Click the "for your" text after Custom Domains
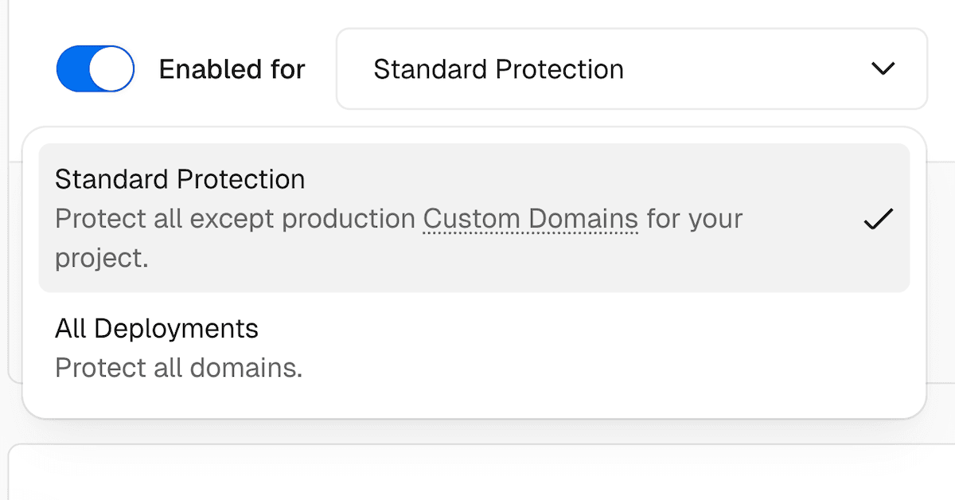 click(x=694, y=219)
